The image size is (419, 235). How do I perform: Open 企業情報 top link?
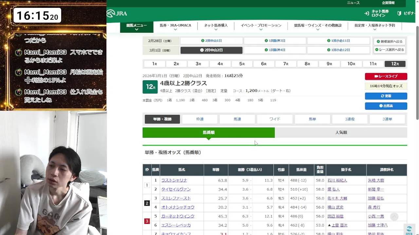388,3
